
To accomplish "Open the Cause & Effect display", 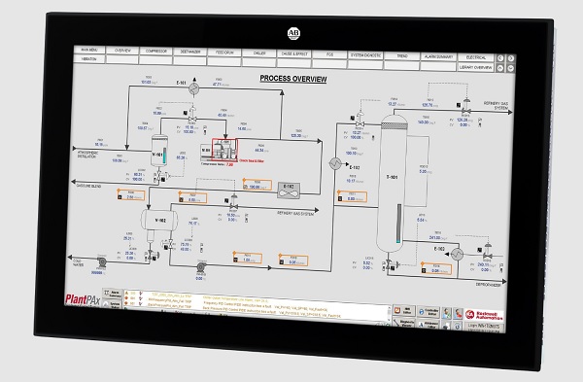I will pos(294,53).
